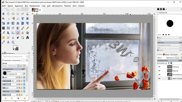182x102 pixels.
Task: Select the Perspective Clone tool
Action: tap(27, 33)
